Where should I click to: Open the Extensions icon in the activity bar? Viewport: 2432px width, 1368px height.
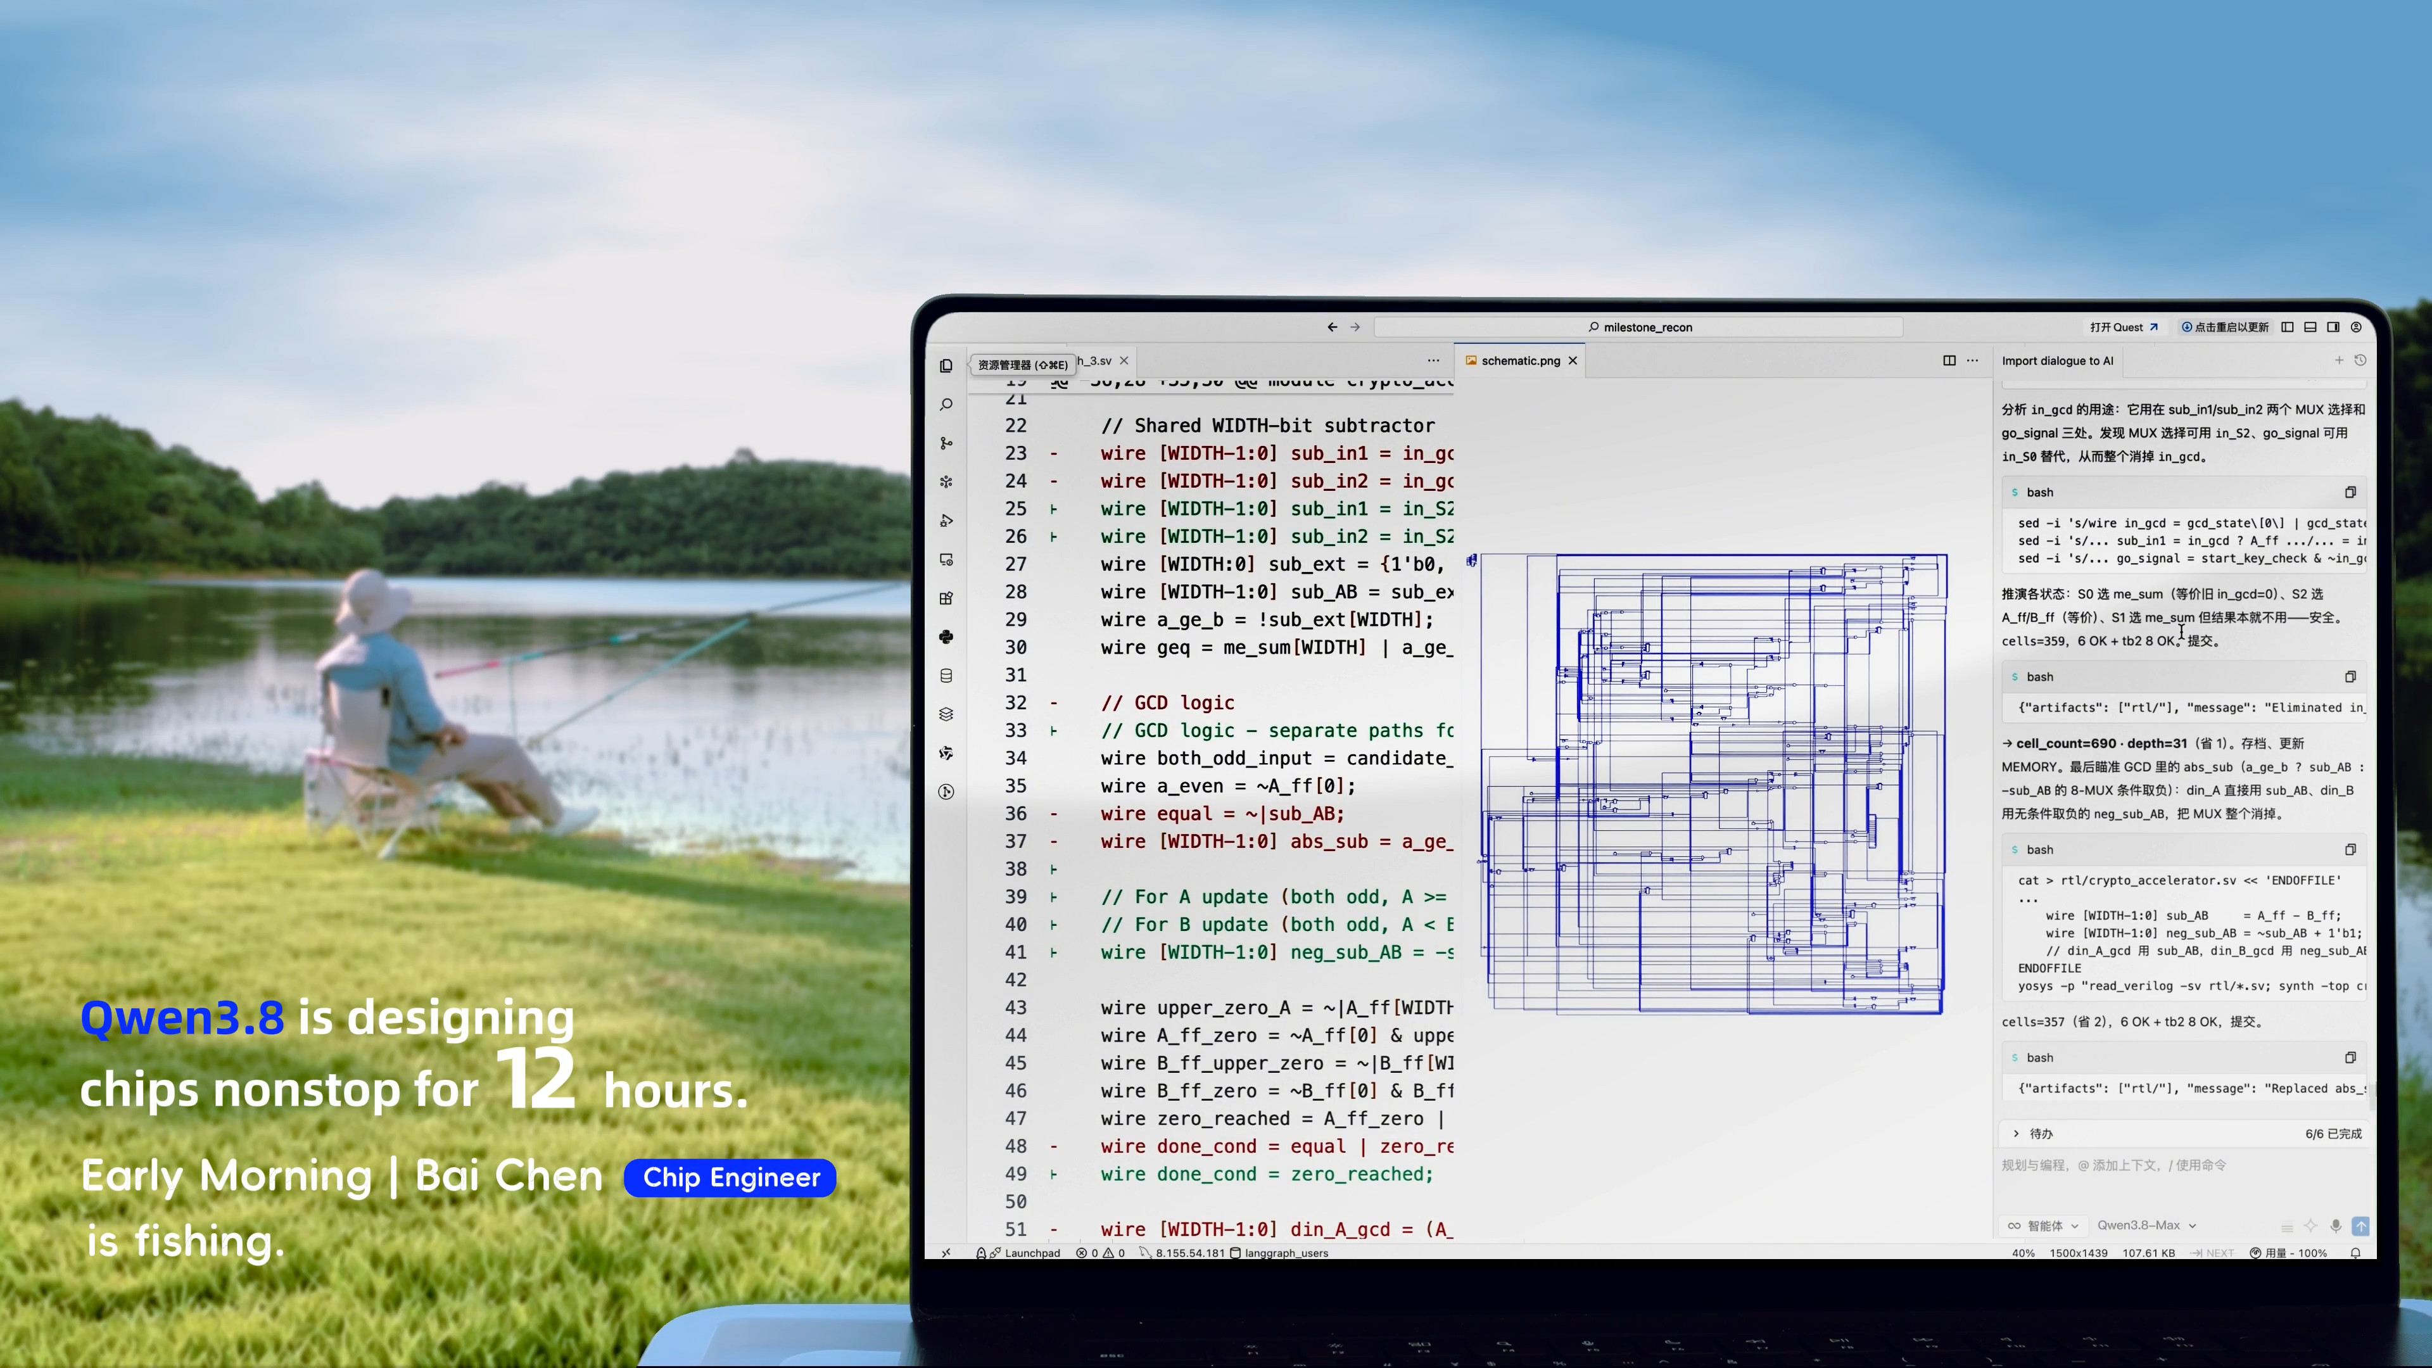point(946,598)
